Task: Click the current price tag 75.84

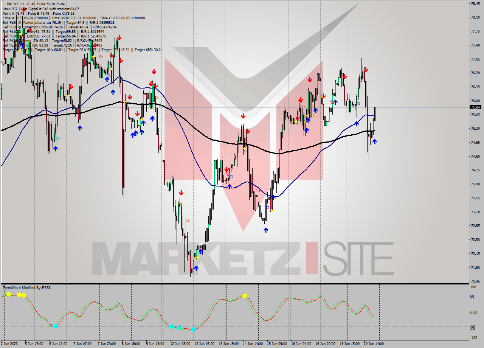Action: click(x=476, y=107)
